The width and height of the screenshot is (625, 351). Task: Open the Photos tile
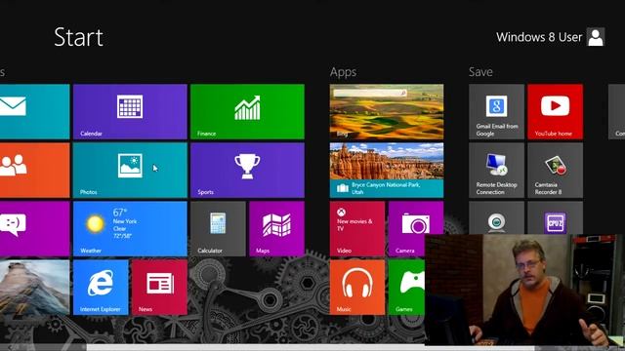coord(130,170)
